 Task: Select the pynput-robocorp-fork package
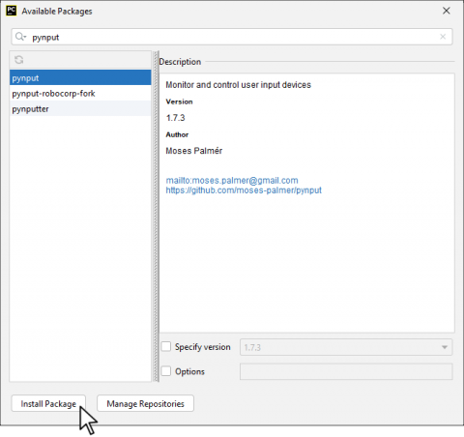coord(80,94)
